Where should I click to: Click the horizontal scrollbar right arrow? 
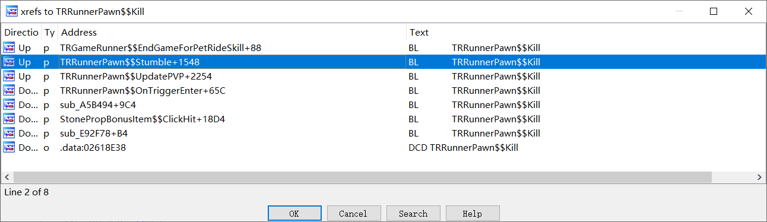(x=759, y=177)
